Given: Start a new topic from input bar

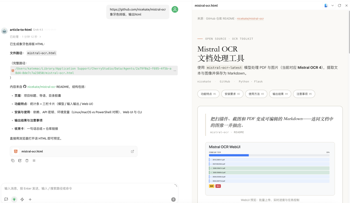Looking at the screenshot, I should [x=6, y=199].
